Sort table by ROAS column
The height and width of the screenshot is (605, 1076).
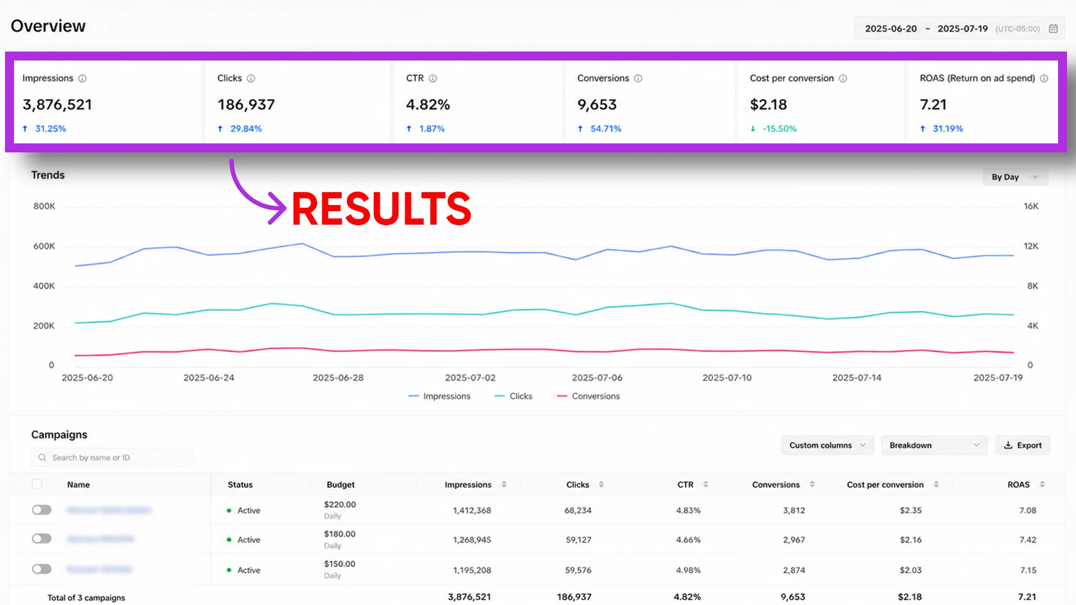point(1042,485)
